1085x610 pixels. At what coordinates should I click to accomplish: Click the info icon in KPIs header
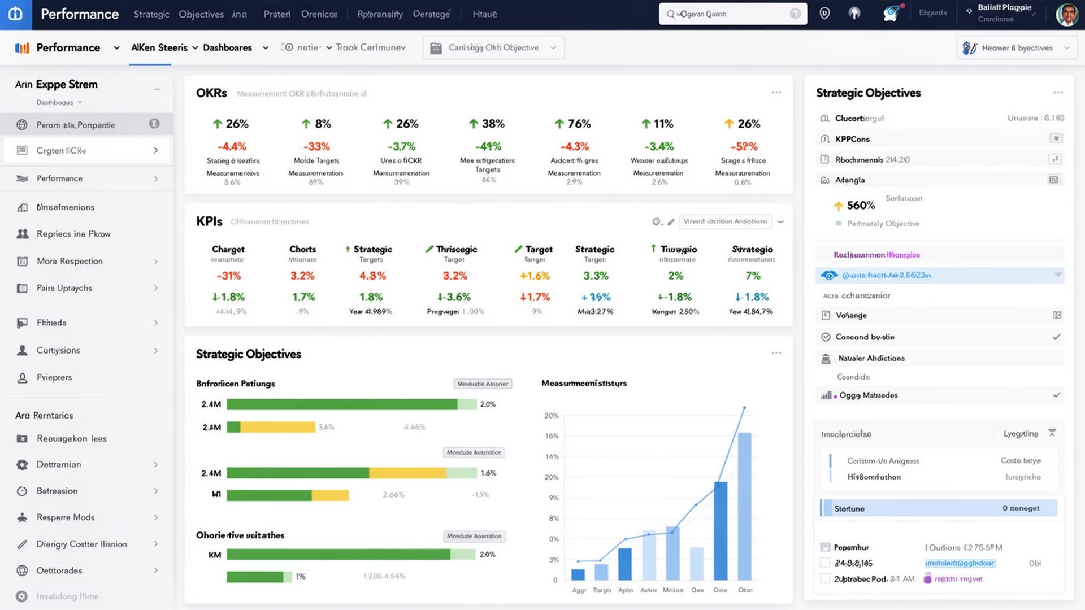click(657, 222)
